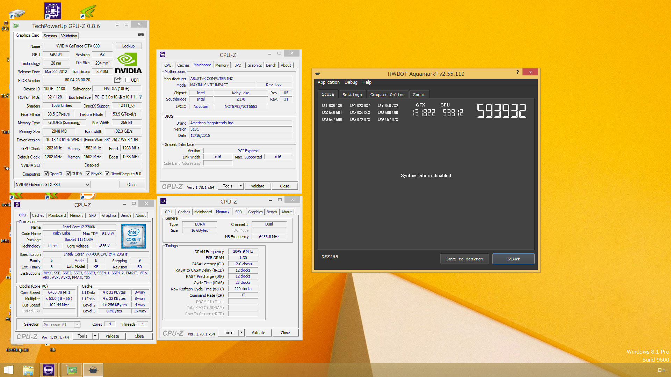Click the START button in Aquamark
671x377 pixels.
(513, 259)
